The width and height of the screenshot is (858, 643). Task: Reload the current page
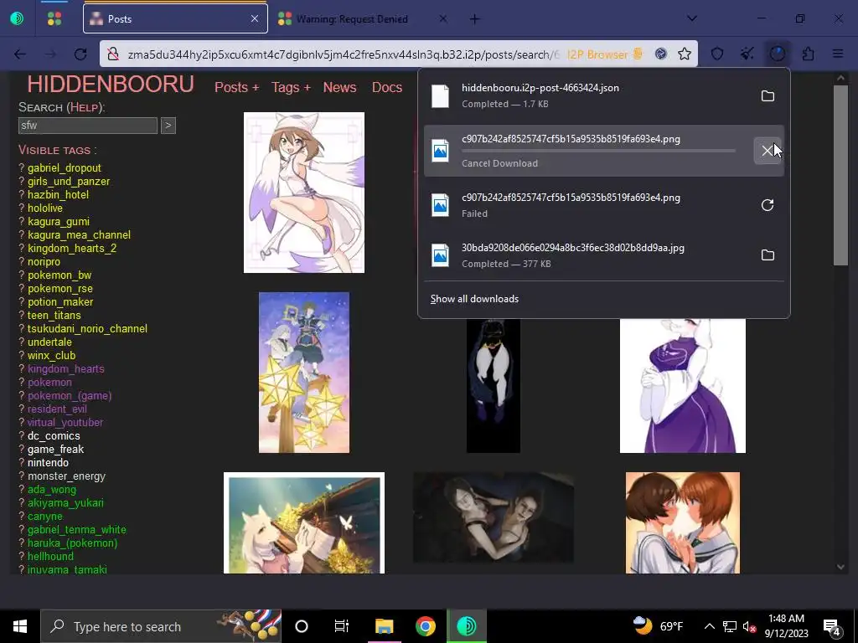pyautogui.click(x=80, y=54)
